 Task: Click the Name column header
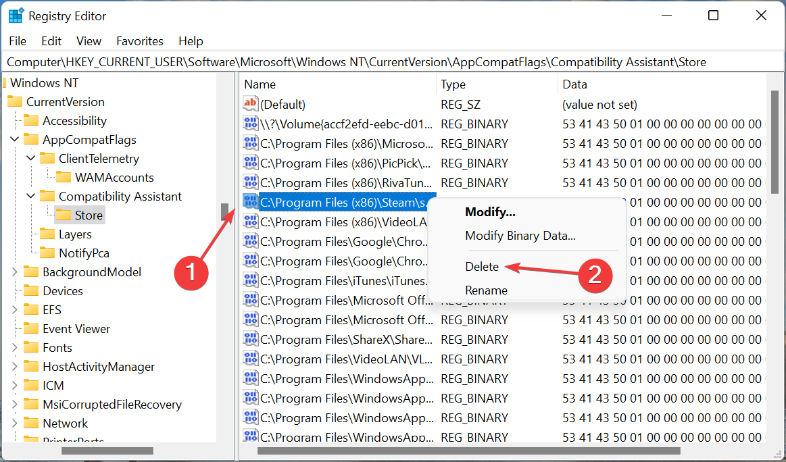tap(339, 84)
